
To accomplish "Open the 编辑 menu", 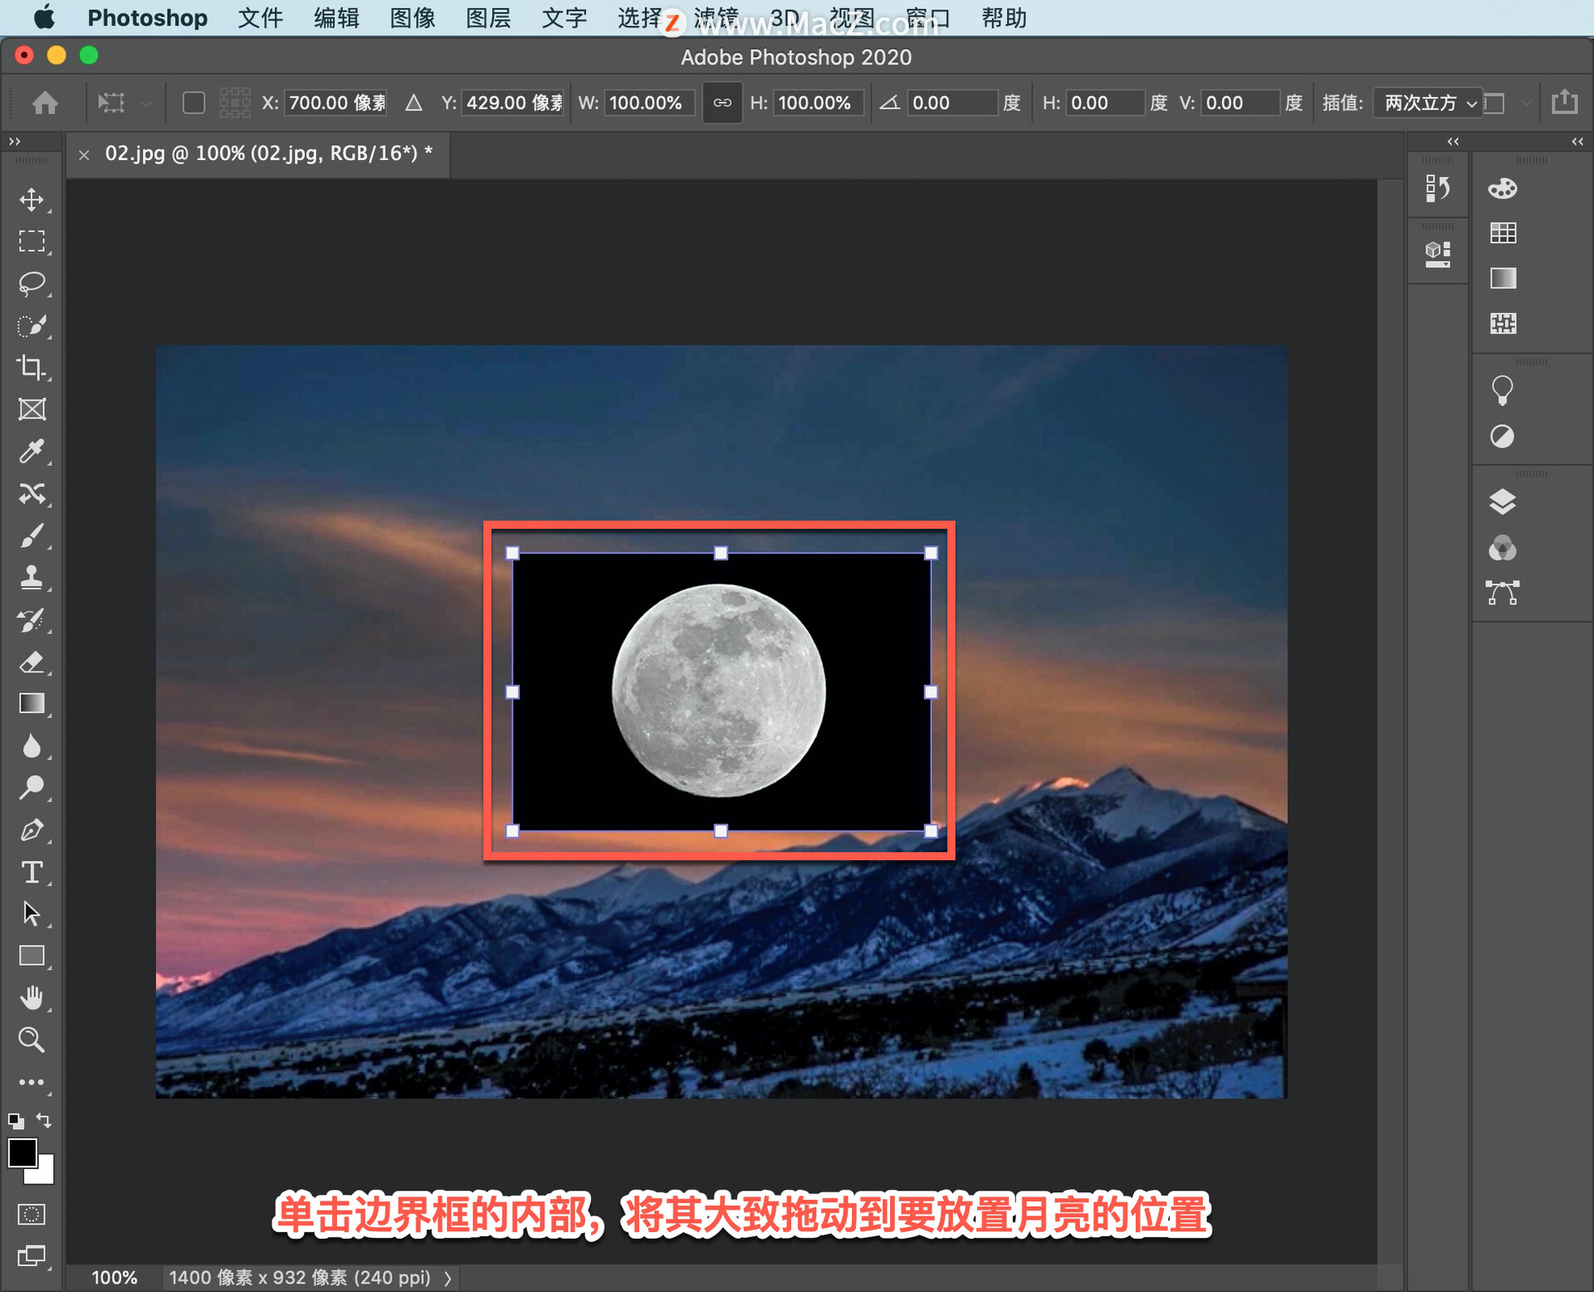I will 336,17.
